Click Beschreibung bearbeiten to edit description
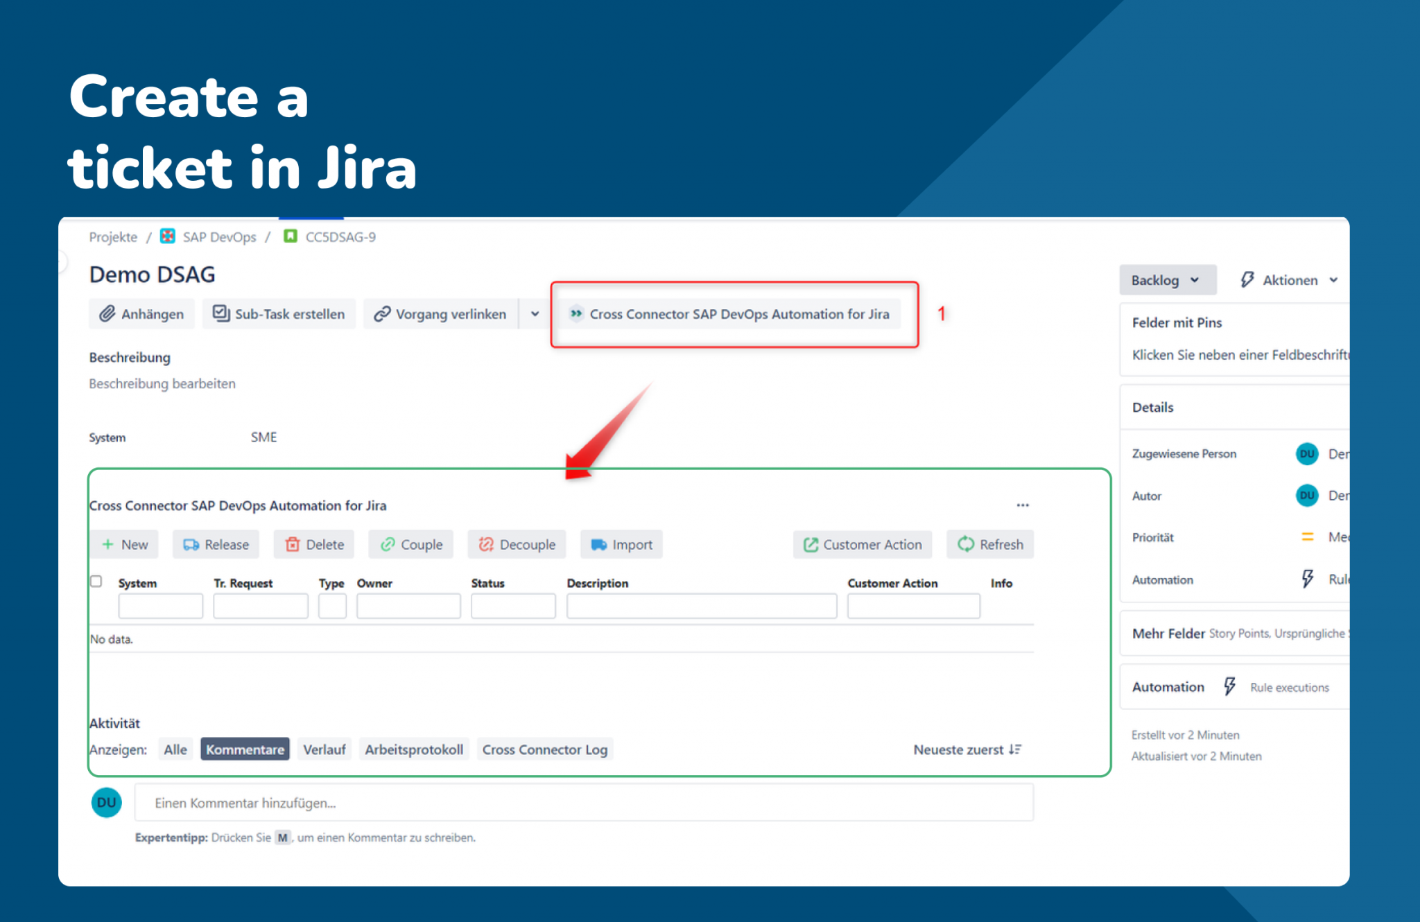The width and height of the screenshot is (1420, 922). pyautogui.click(x=162, y=383)
